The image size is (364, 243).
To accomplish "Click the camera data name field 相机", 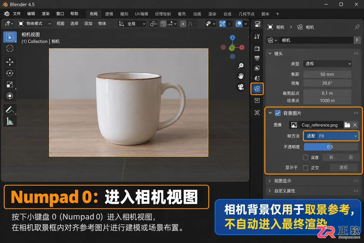I will (317, 40).
